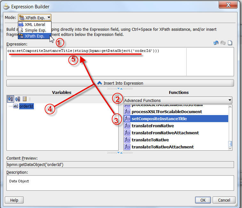Viewport: 242px width, 208px height.
Task: Close the Expression Builder dialog
Action: click(x=228, y=5)
